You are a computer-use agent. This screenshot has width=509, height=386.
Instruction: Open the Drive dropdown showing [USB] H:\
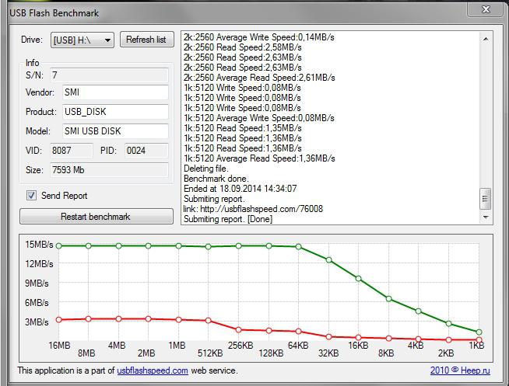[82, 40]
